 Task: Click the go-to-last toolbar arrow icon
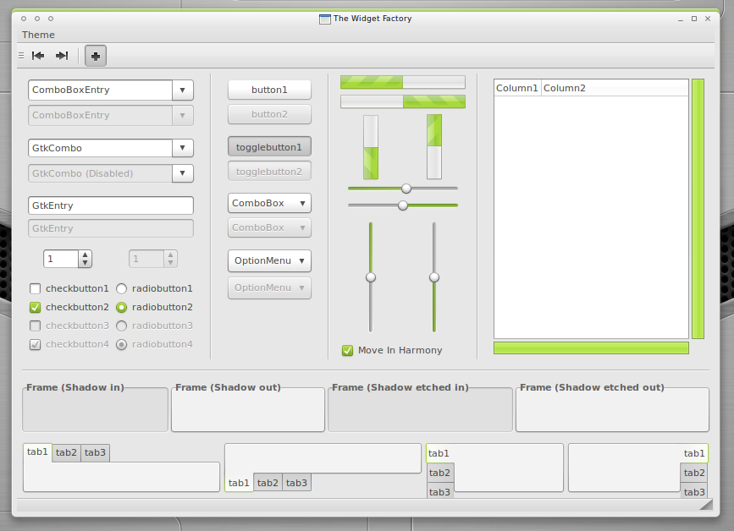(x=62, y=56)
